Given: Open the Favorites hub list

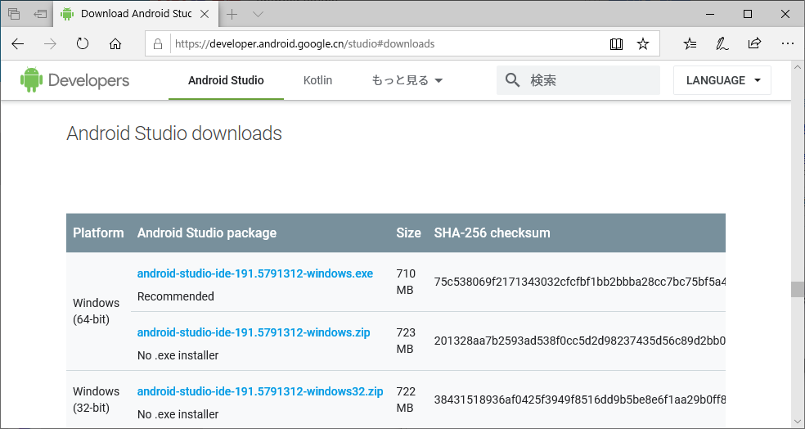Looking at the screenshot, I should point(690,43).
